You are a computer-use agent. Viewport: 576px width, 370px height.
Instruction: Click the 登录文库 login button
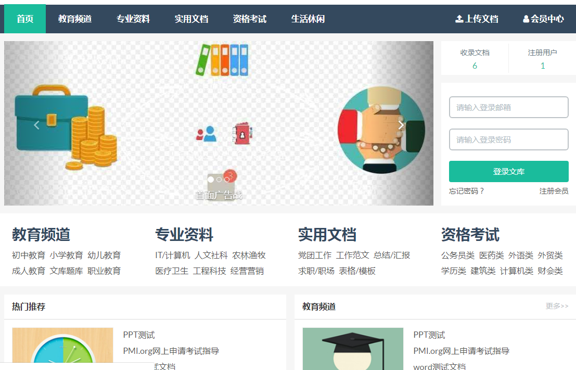point(509,171)
